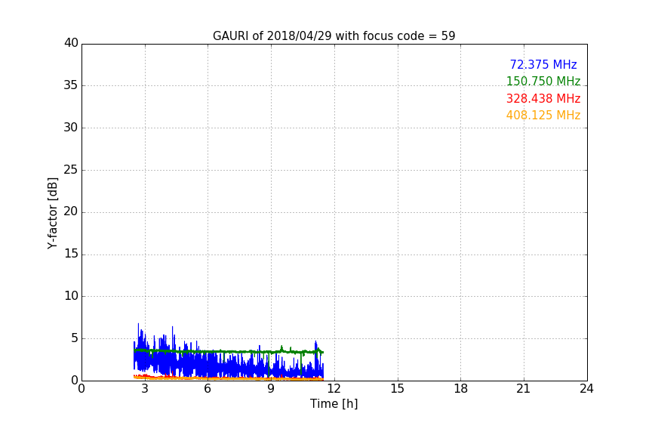Click the x-axis tick label '12'
The image size is (652, 435).
click(x=334, y=389)
